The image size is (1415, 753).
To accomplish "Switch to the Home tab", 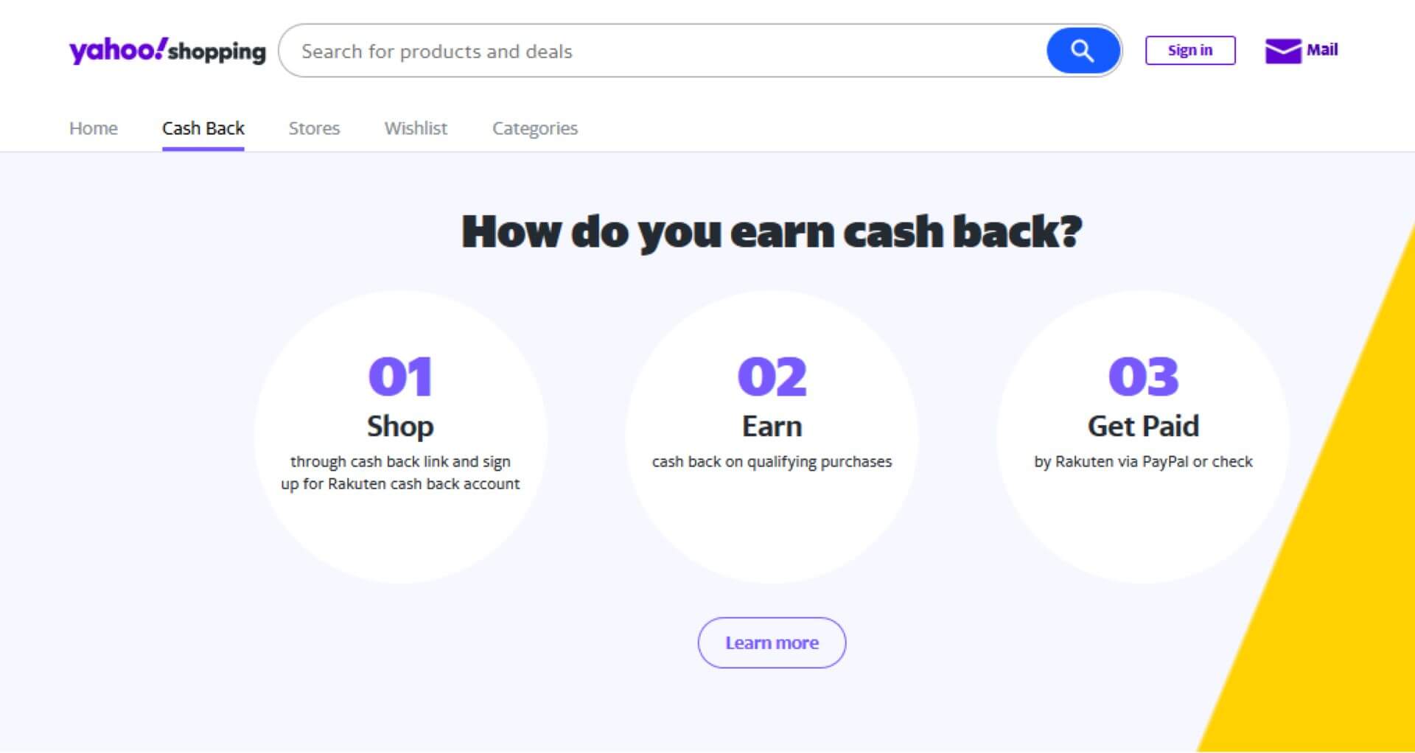I will (94, 128).
